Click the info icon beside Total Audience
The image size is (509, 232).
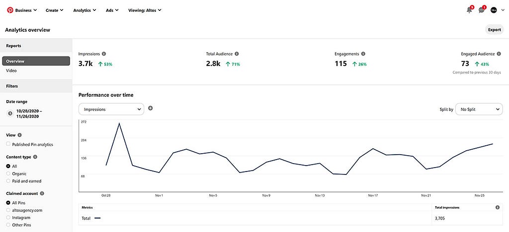(237, 54)
